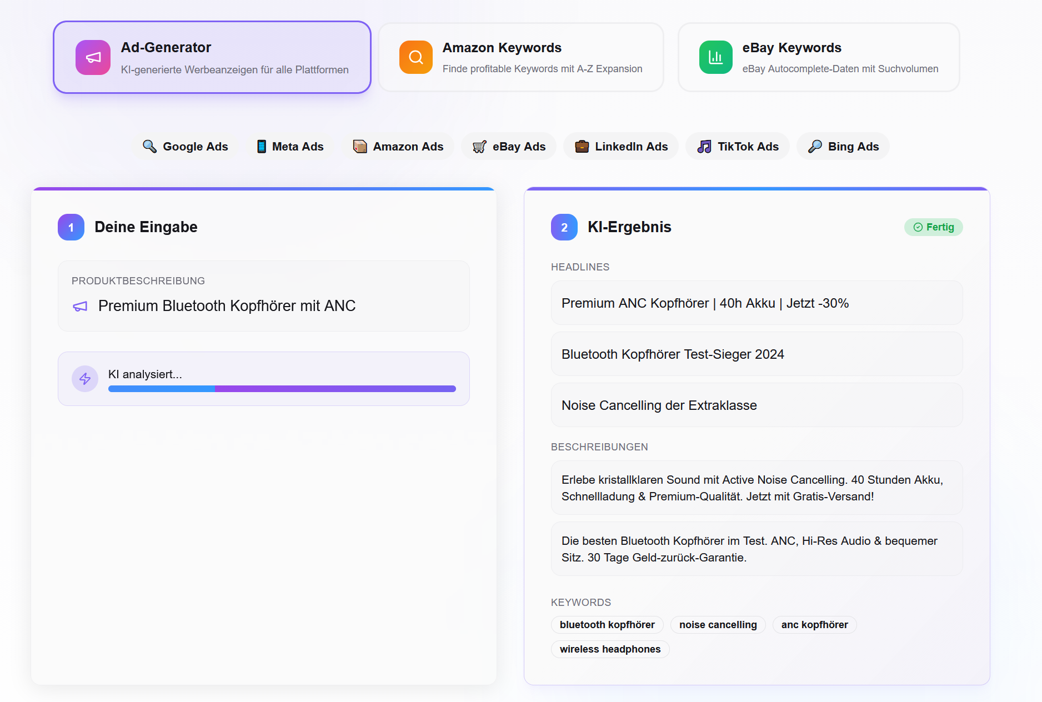The width and height of the screenshot is (1042, 702).
Task: Click the shopping cart icon for eBay Ads
Action: pos(479,146)
